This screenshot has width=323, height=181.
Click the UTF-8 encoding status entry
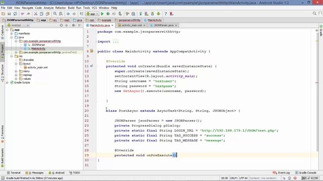243,178
